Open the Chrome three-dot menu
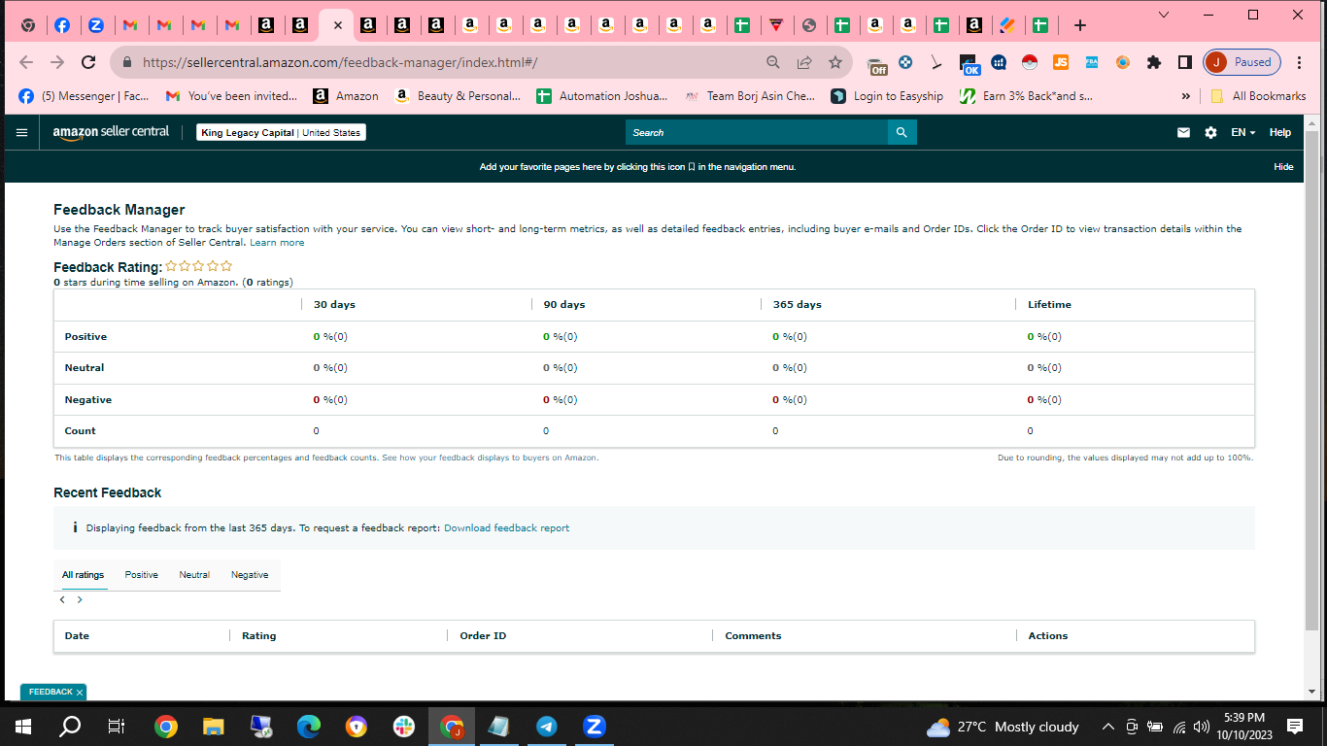 pos(1300,62)
